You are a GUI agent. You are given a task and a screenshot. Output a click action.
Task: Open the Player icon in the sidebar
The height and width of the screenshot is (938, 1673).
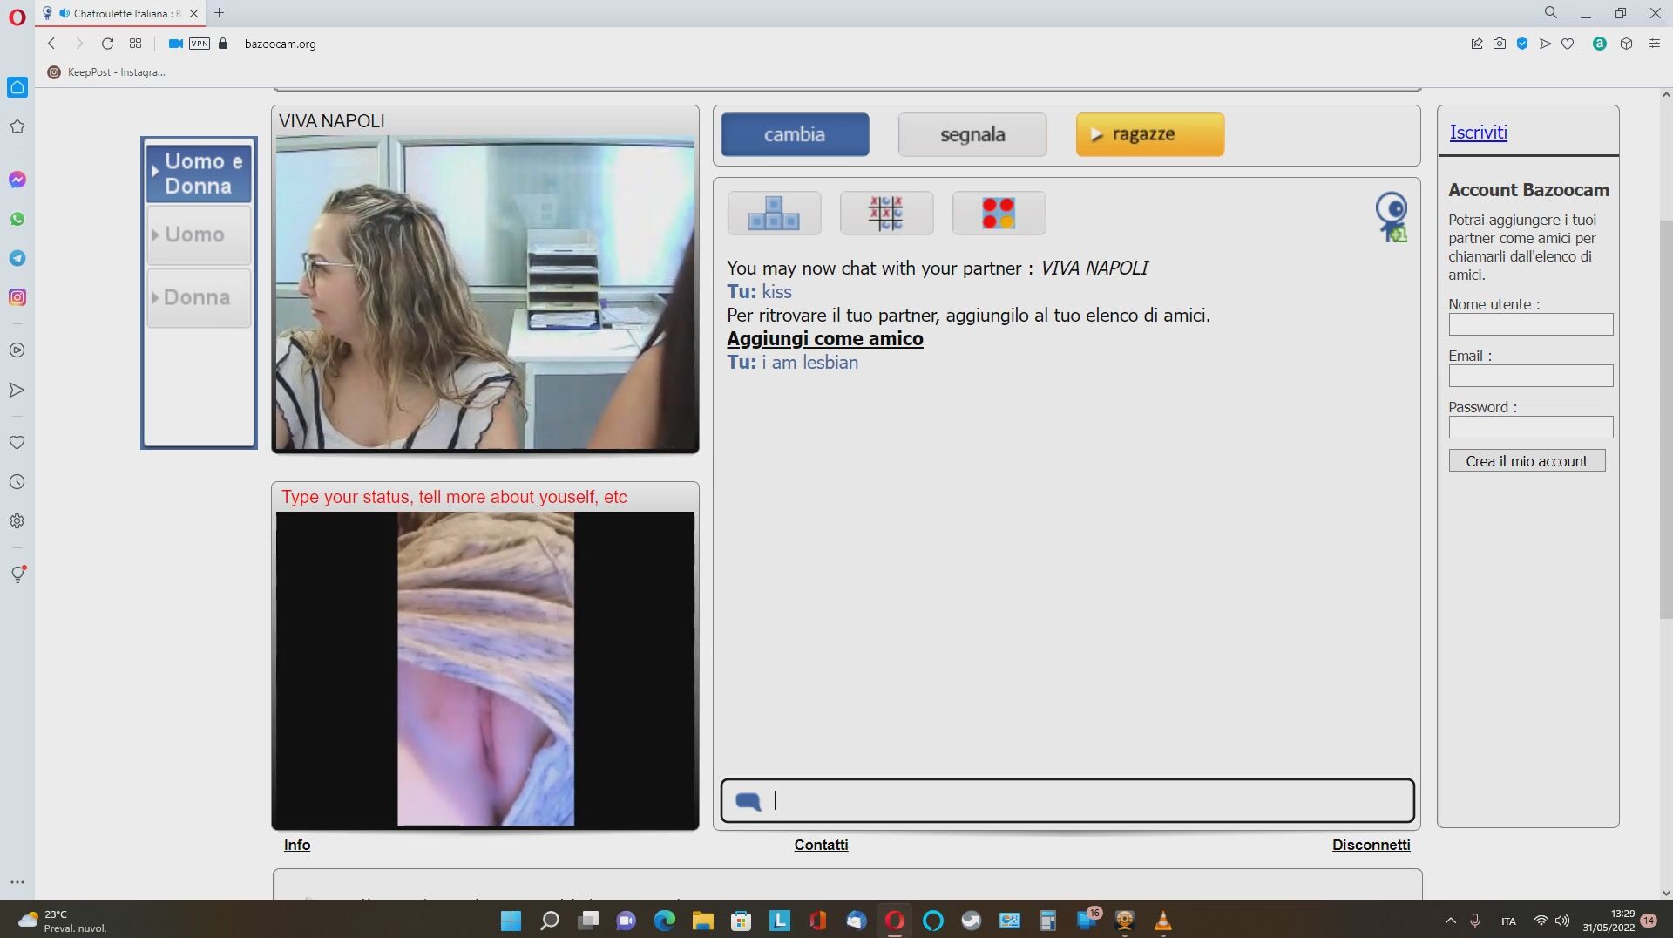point(17,350)
